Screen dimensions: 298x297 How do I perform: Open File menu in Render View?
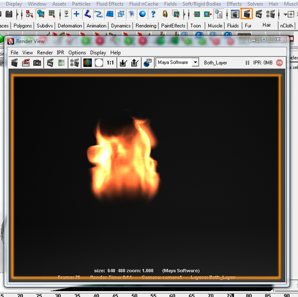14,53
